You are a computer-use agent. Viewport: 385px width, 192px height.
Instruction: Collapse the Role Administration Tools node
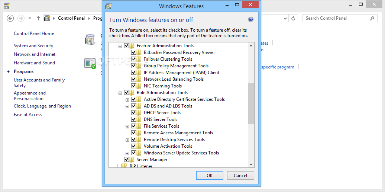[x=120, y=93]
